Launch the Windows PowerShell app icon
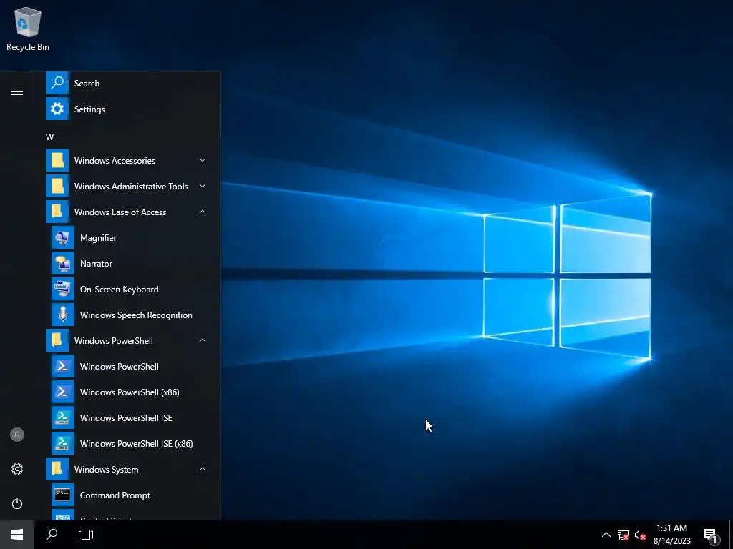733x549 pixels. [63, 366]
